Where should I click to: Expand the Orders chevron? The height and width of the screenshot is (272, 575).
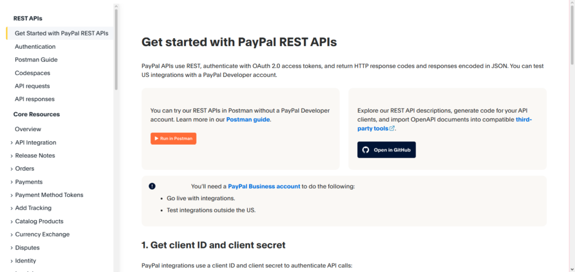click(x=12, y=169)
